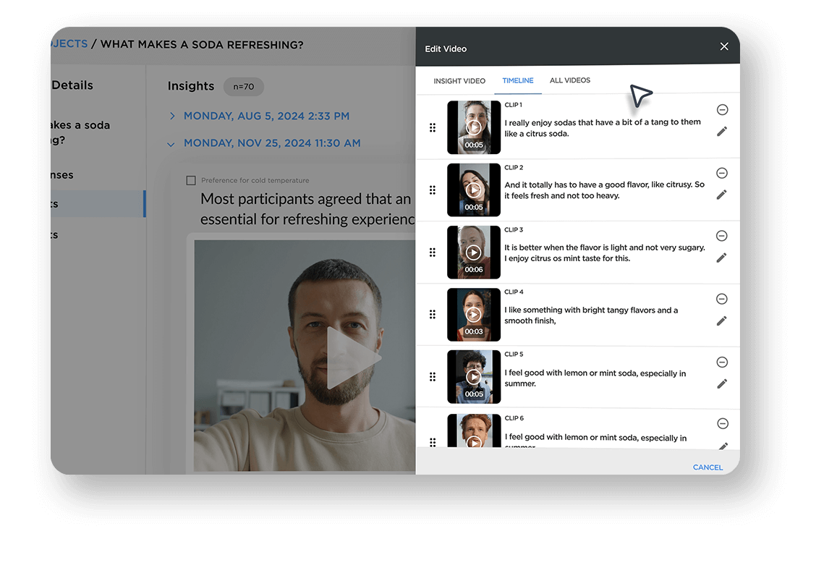The height and width of the screenshot is (581, 824).
Task: Play Clip 5 thumbnail video
Action: pos(473,377)
